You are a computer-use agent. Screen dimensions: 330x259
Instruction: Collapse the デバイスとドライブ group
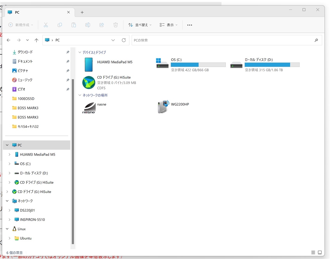click(80, 52)
